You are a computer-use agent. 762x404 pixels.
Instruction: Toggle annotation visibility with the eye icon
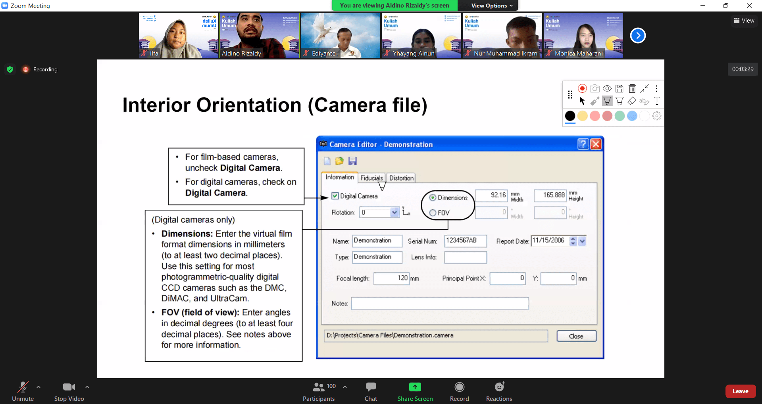pyautogui.click(x=607, y=88)
